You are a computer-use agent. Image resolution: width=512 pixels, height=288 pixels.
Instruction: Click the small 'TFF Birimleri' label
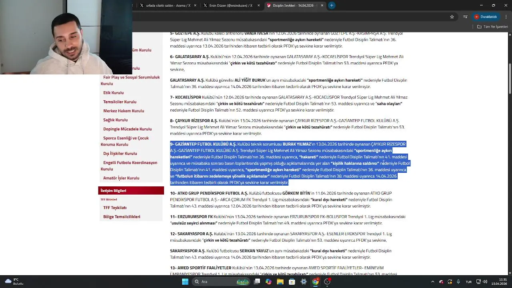tap(109, 200)
